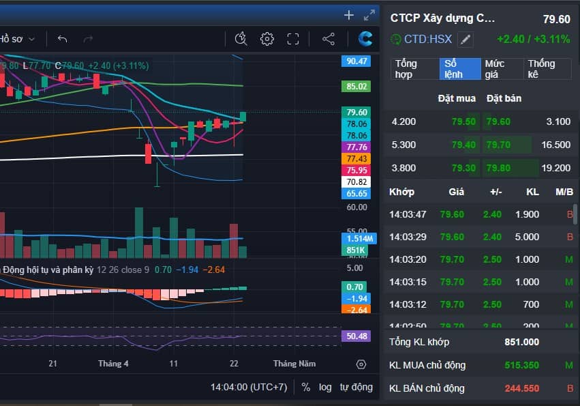
Task: Click the trade row at 14:03:15
Action: [480, 282]
